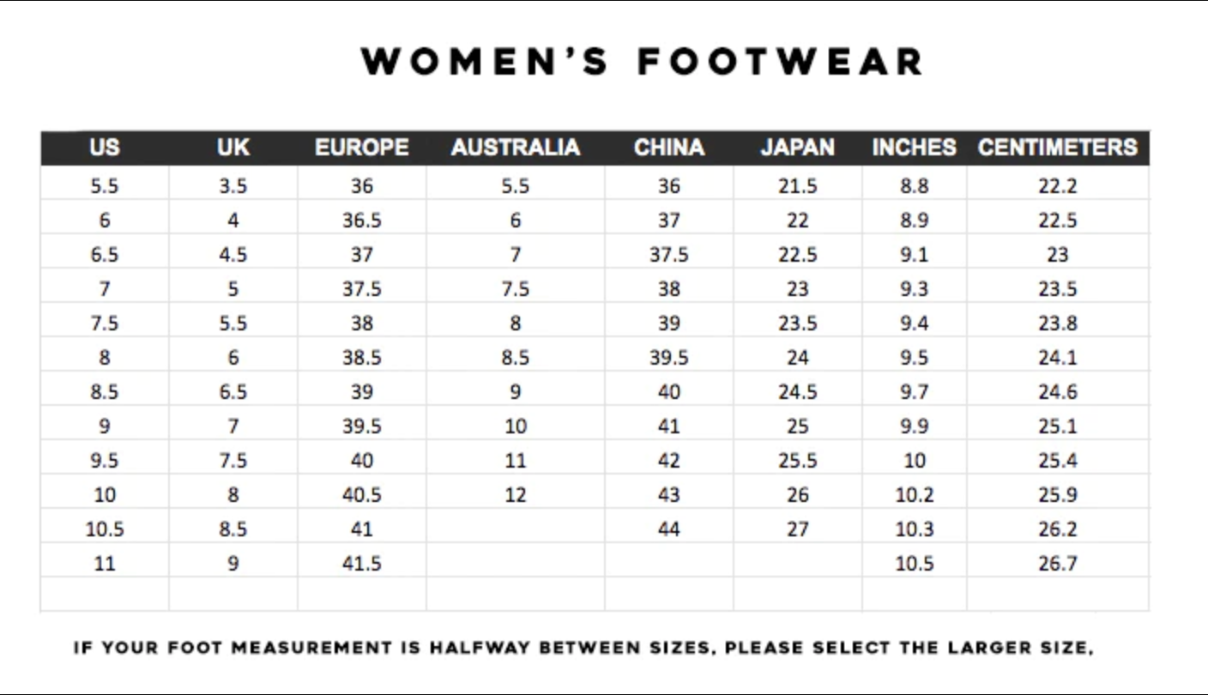Image resolution: width=1208 pixels, height=695 pixels.
Task: Click the CENTIMETERS column header
Action: (x=1057, y=148)
